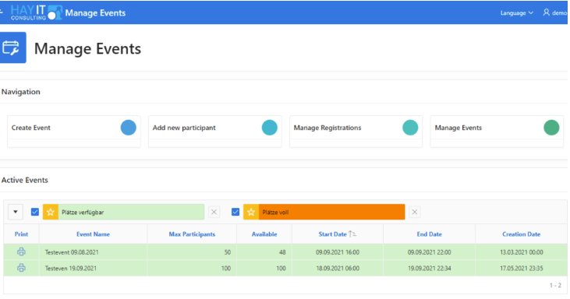
Task: Sort by Available column header
Action: pyautogui.click(x=264, y=234)
